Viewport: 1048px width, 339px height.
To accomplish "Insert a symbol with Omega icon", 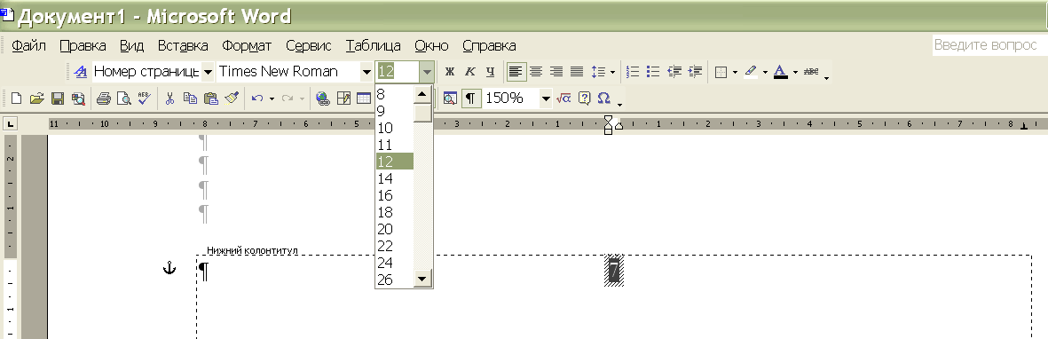I will [x=604, y=99].
